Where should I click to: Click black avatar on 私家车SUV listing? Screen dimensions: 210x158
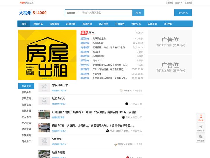tap(127, 104)
